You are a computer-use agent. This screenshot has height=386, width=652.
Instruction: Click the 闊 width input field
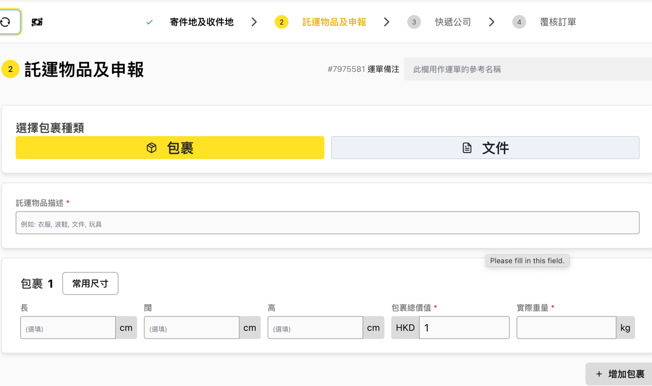click(x=191, y=328)
